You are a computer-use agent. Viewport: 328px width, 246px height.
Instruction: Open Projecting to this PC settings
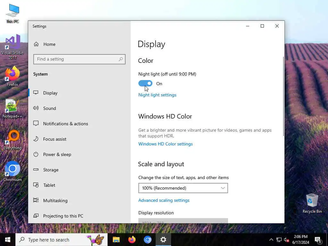coord(63,216)
